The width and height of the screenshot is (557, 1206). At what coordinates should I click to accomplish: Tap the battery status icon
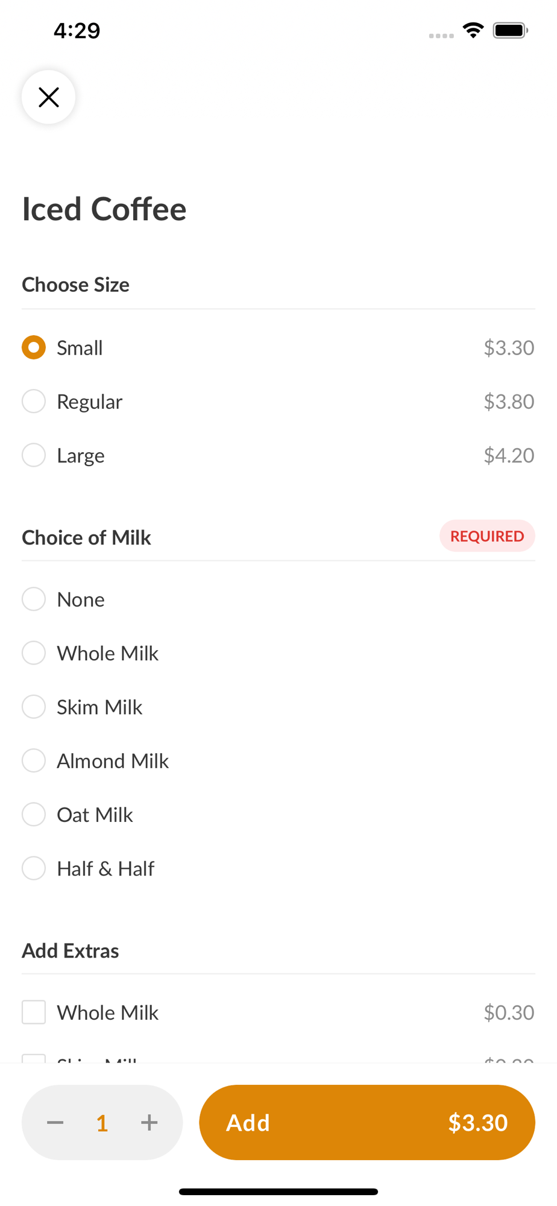(511, 30)
